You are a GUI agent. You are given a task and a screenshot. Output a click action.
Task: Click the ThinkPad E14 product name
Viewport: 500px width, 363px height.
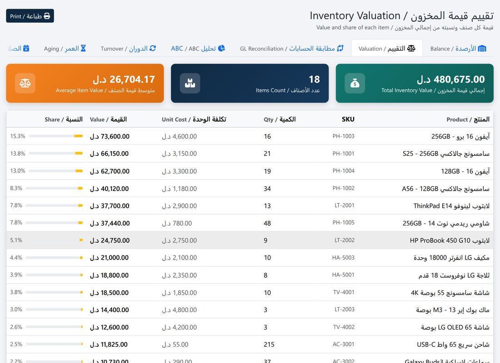451,206
